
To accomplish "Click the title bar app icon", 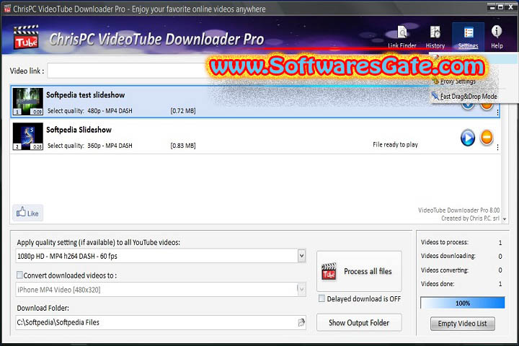I will tap(7, 9).
